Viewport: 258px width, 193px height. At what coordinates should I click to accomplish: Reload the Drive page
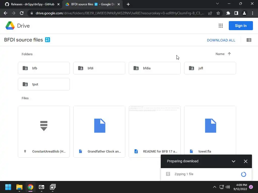tap(22, 13)
